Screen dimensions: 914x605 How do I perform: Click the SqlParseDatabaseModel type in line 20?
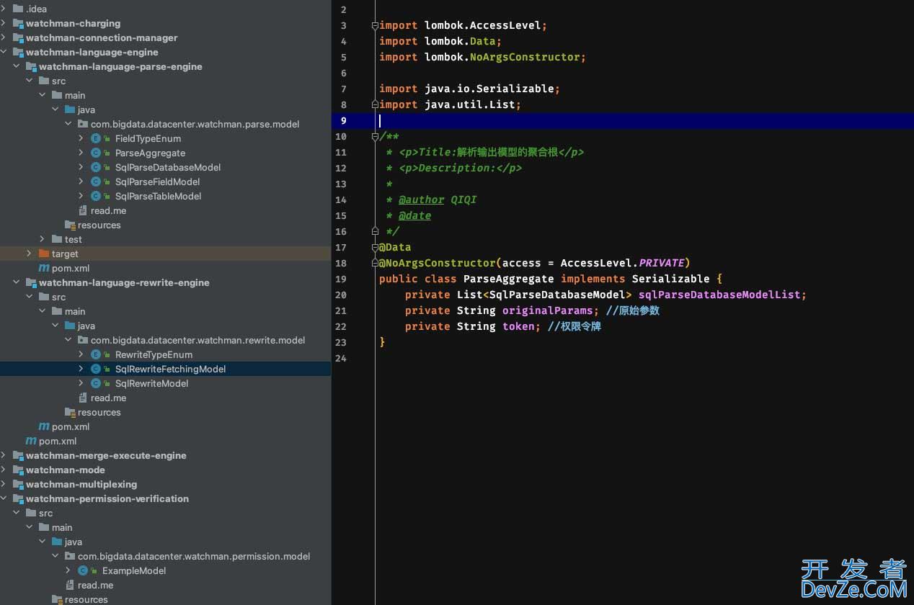point(557,295)
